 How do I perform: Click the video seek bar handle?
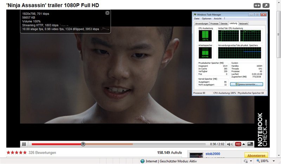tap(83, 144)
